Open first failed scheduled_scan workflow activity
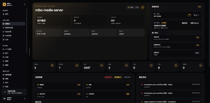Image resolution: width=210 pixels, height=103 pixels. pos(170,86)
